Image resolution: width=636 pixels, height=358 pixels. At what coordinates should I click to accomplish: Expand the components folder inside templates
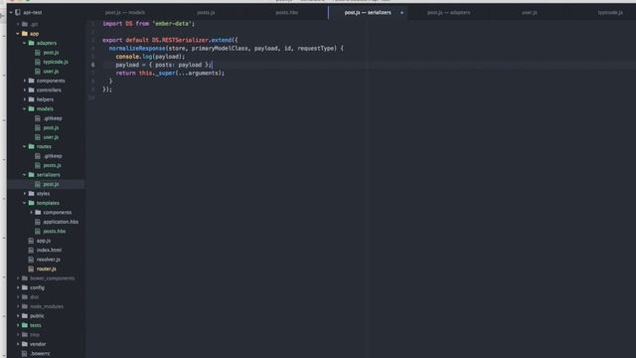tap(31, 212)
